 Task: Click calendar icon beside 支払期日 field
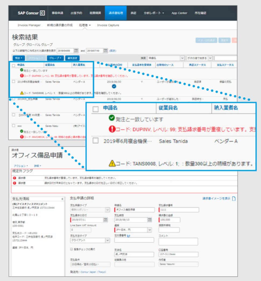point(150,220)
